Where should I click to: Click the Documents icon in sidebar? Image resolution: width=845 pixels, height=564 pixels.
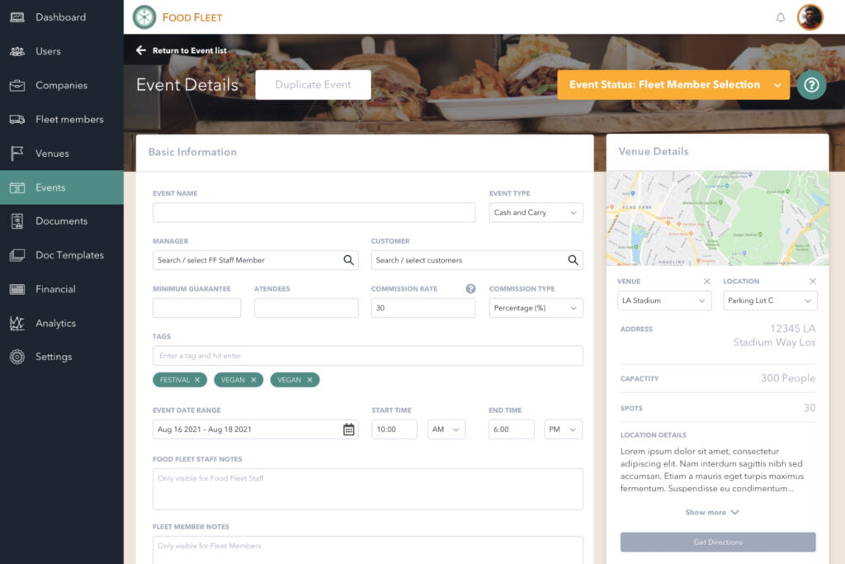point(17,220)
